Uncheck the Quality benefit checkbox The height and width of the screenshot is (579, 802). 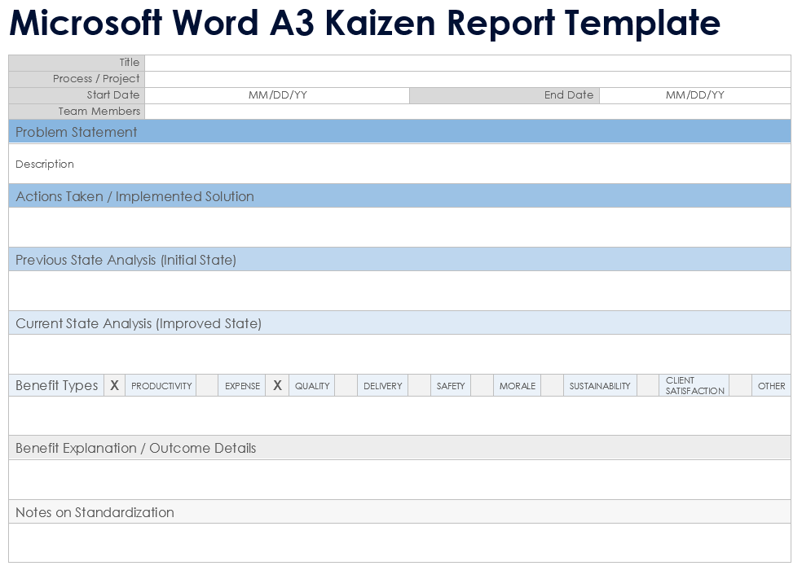click(277, 386)
